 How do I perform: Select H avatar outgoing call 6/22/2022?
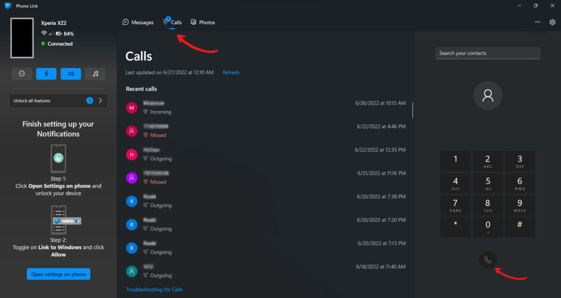[x=266, y=154]
